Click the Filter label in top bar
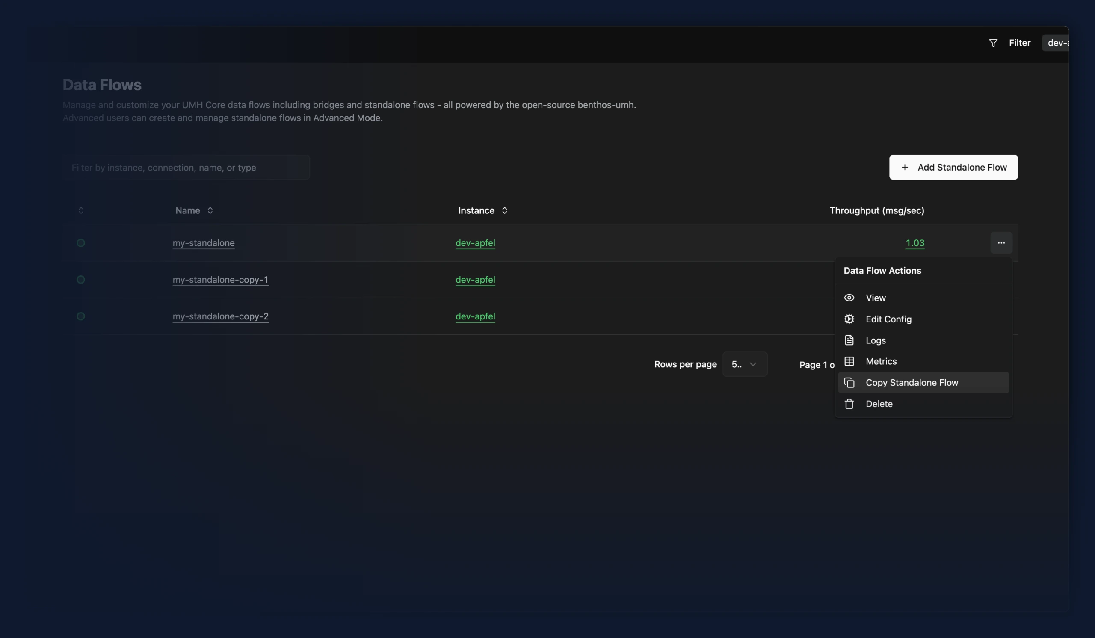 [1019, 43]
